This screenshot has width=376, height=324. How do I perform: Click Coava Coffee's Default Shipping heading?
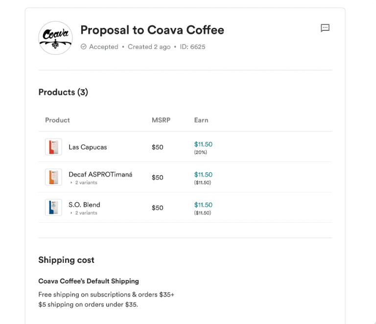tap(89, 281)
